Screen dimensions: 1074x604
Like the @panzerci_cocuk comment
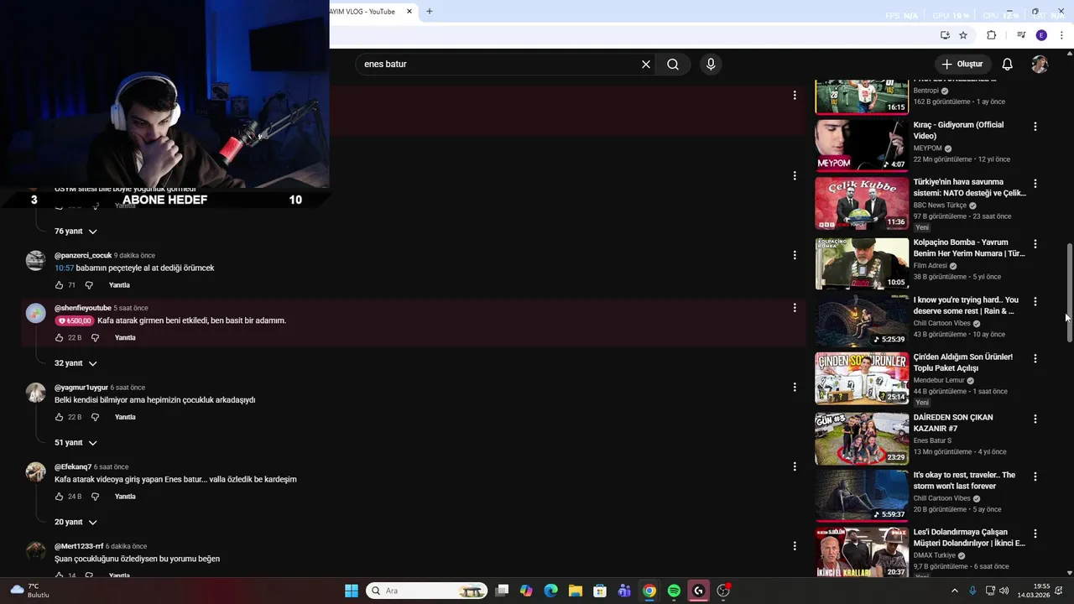coord(59,285)
